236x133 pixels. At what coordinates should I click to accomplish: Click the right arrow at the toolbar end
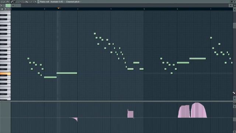pos(230,6)
